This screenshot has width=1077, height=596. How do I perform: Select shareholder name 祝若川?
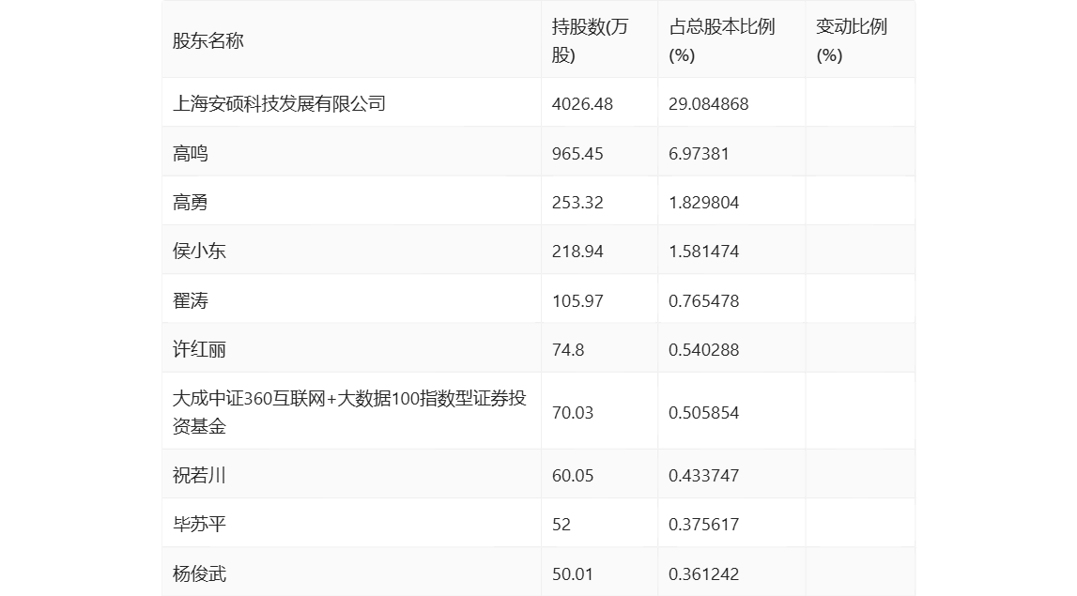coord(199,475)
